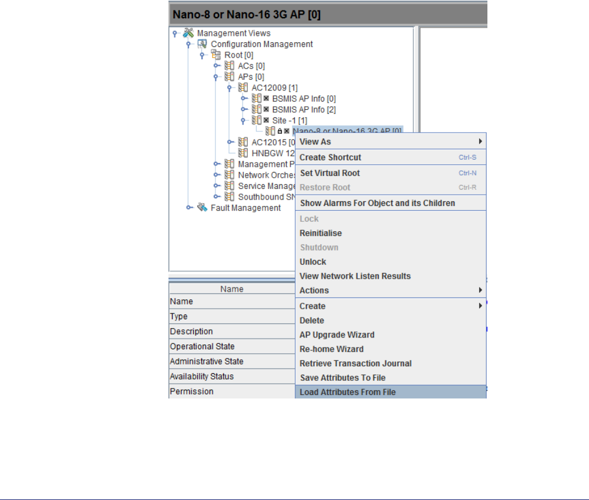Click the selected Nano-8 AP node icon

point(270,131)
